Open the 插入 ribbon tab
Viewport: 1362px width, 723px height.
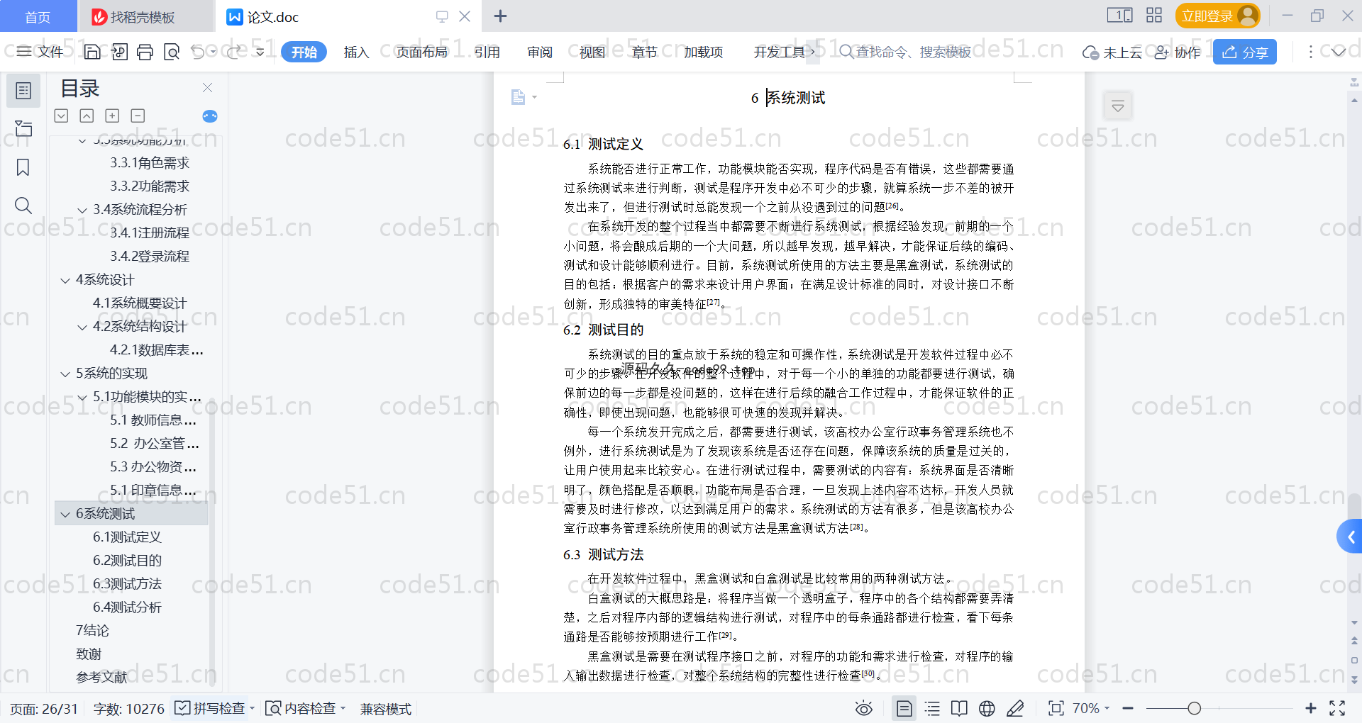[x=356, y=52]
